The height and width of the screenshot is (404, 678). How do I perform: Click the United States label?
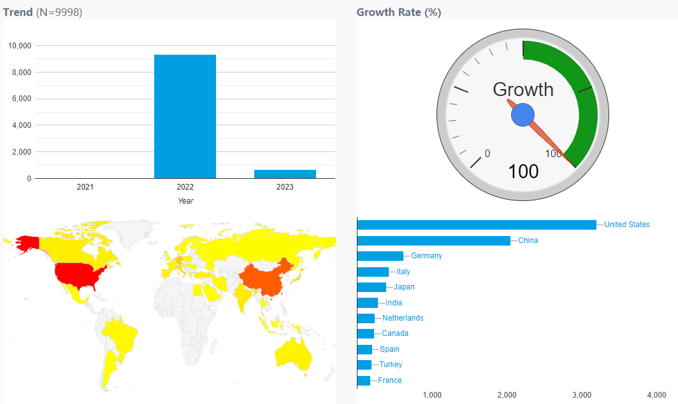[x=627, y=225]
